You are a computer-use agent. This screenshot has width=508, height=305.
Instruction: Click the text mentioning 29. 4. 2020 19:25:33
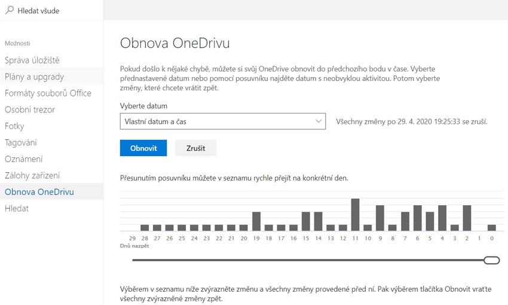pyautogui.click(x=411, y=121)
